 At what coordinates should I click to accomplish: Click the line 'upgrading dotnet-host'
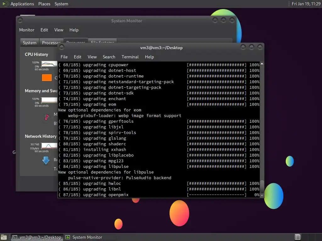coord(159,71)
